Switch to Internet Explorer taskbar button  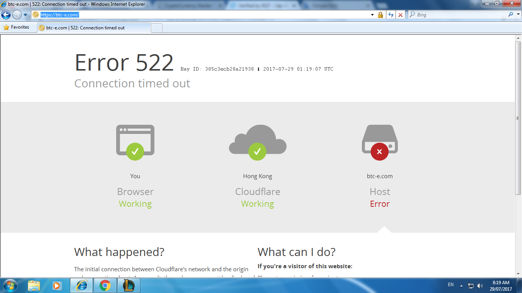[x=81, y=285]
